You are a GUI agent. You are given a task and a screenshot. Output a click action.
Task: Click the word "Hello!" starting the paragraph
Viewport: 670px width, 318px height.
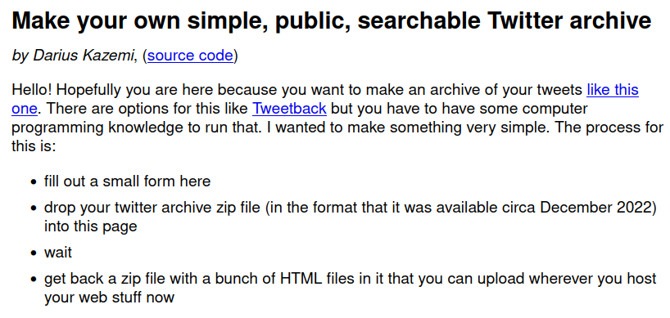[32, 91]
